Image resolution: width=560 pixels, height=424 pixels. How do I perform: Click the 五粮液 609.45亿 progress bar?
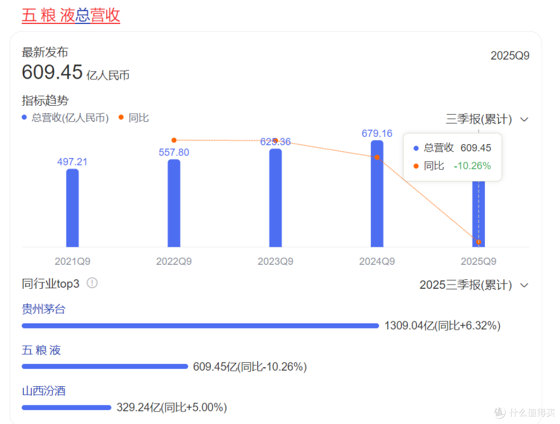pos(105,366)
